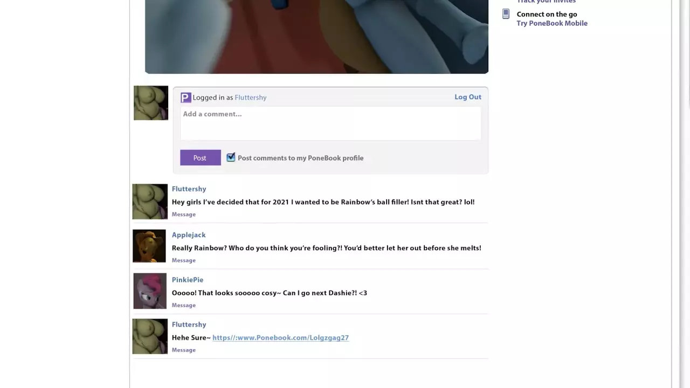Open the Fluttershy profile link in login bar
690x388 pixels.
(x=251, y=98)
